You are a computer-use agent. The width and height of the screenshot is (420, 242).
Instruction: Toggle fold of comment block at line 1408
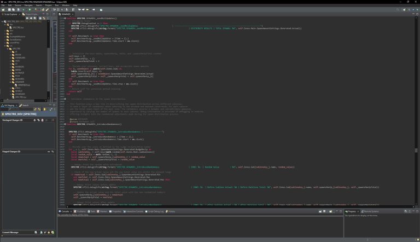point(65,99)
